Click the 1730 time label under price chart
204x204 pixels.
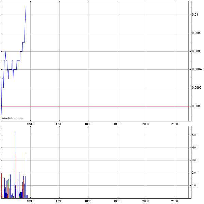pyautogui.click(x=59, y=124)
